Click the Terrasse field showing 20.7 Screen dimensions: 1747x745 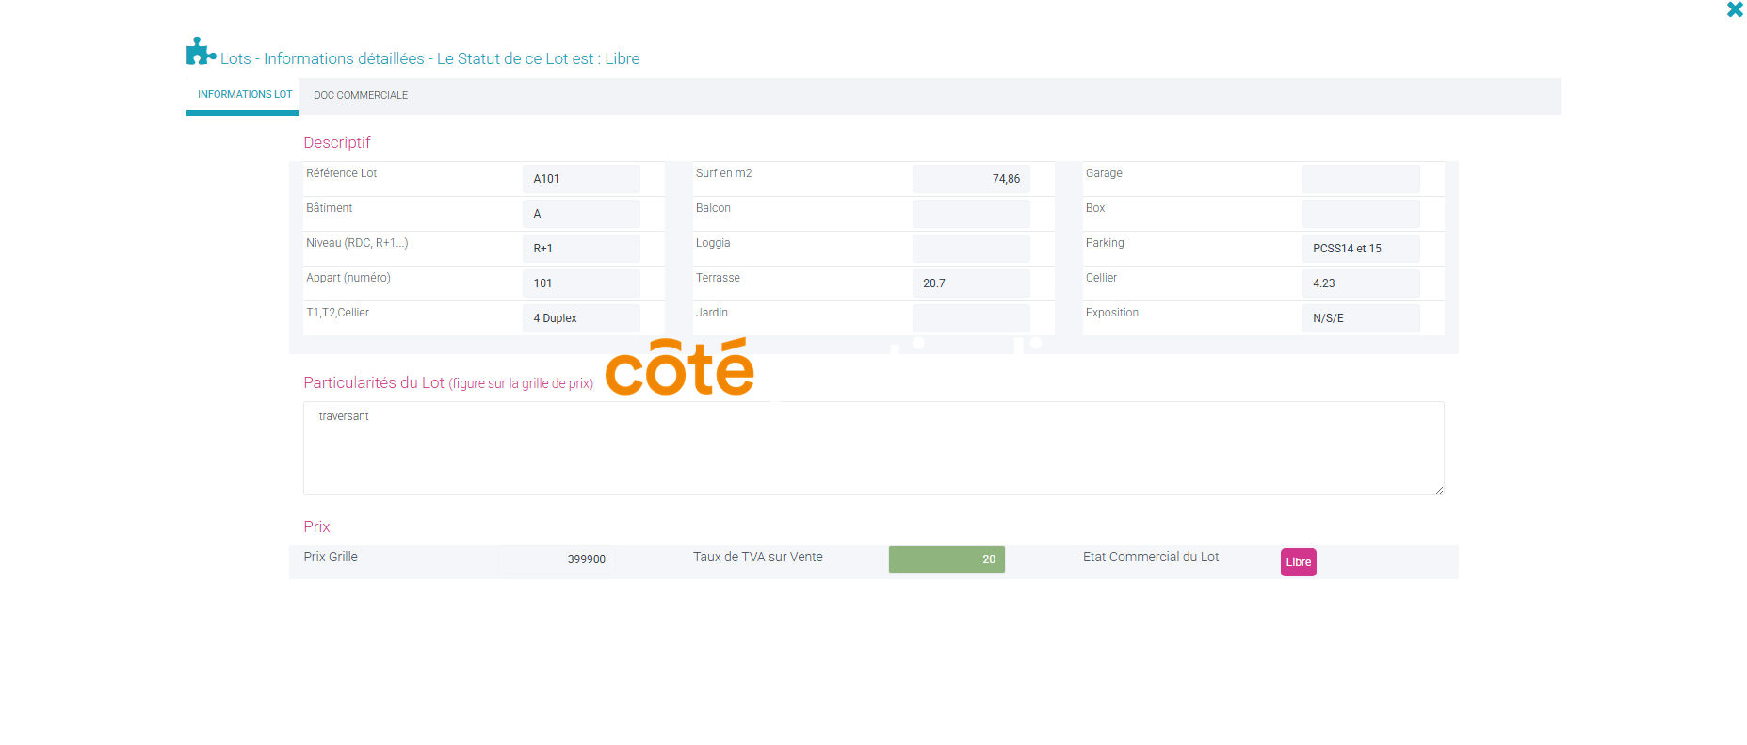[970, 283]
